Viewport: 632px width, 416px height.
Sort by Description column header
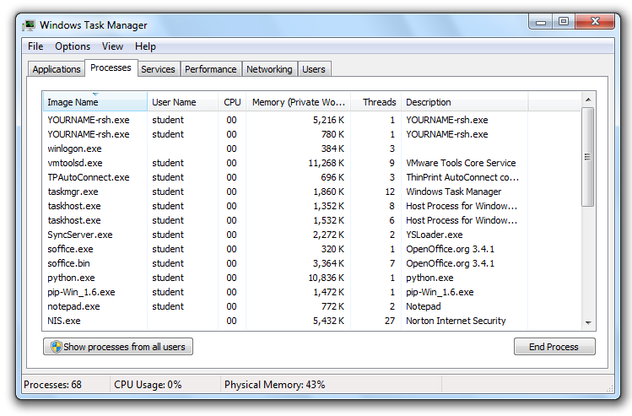click(464, 102)
